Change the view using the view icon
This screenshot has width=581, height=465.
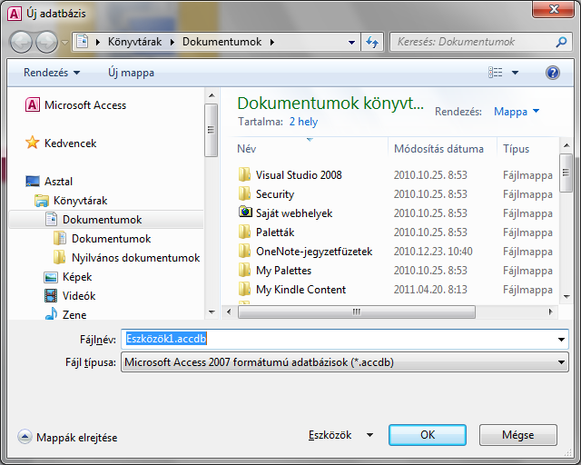click(x=496, y=73)
